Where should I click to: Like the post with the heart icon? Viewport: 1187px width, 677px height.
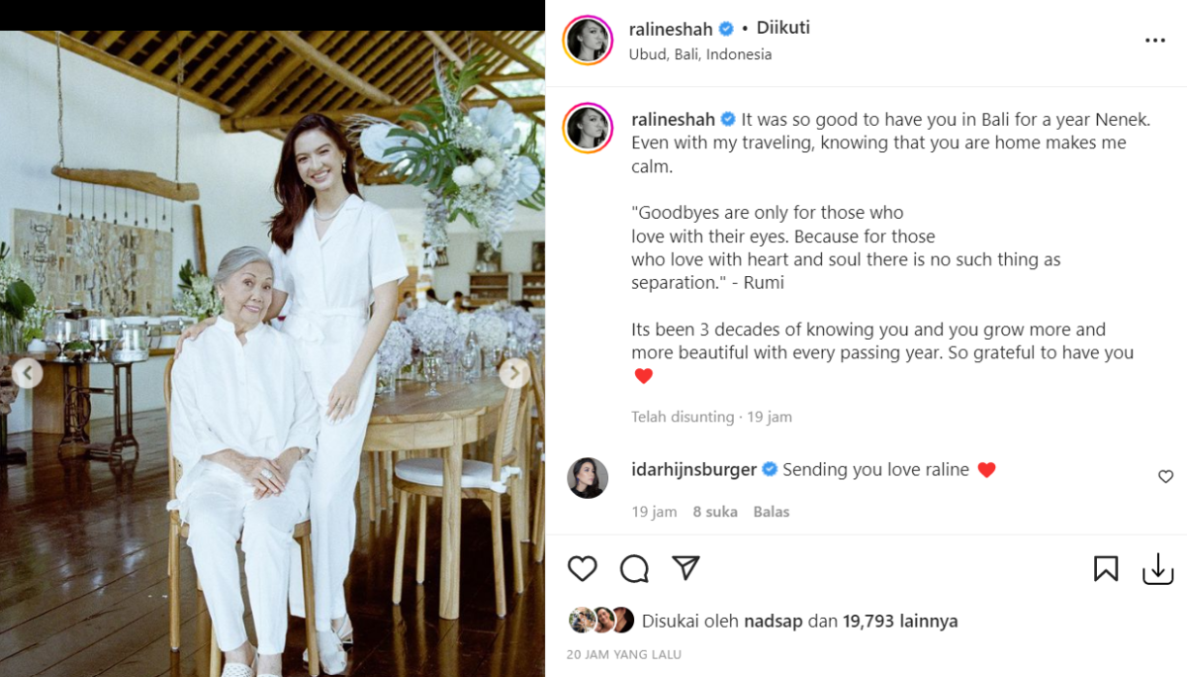[583, 569]
